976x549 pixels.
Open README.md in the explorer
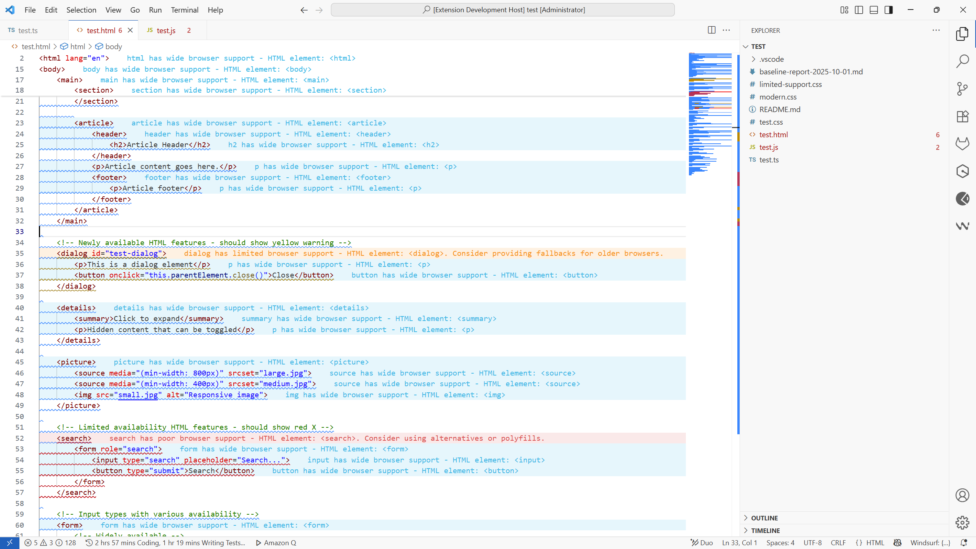[780, 109]
